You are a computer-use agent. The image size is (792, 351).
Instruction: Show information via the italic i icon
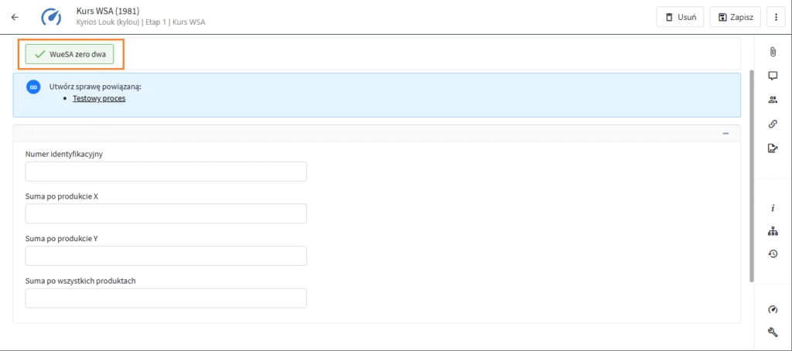[x=772, y=208]
